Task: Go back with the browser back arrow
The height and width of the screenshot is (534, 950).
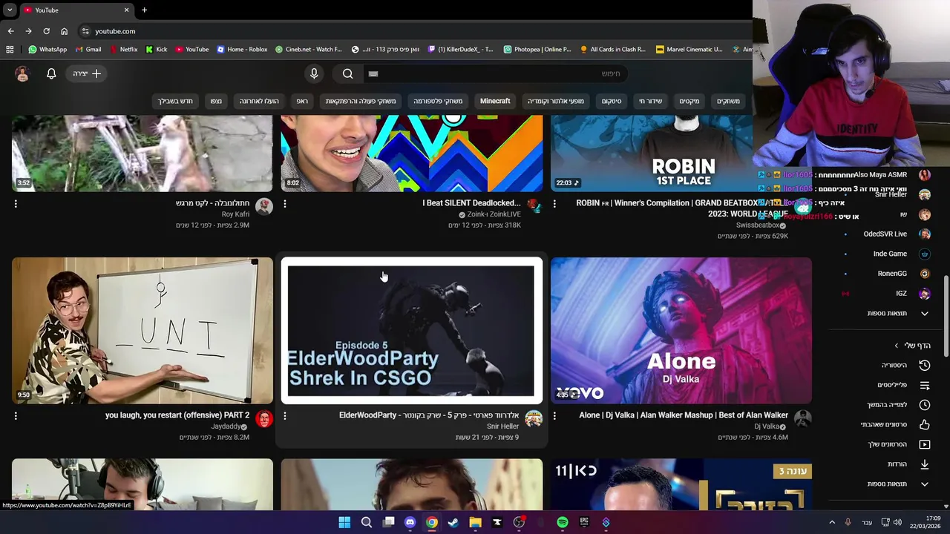Action: point(10,31)
